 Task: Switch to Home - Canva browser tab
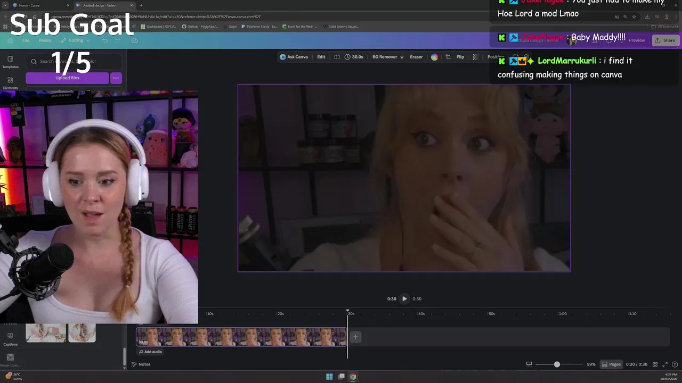coord(42,5)
